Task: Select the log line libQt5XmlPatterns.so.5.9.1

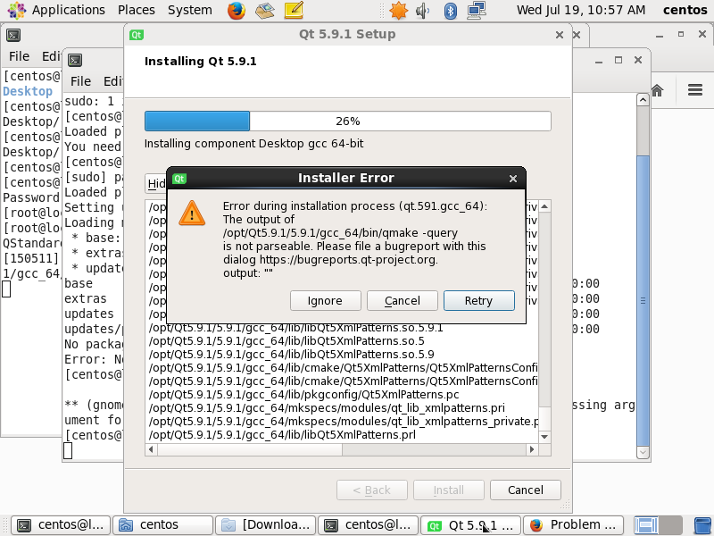Action: coord(296,328)
